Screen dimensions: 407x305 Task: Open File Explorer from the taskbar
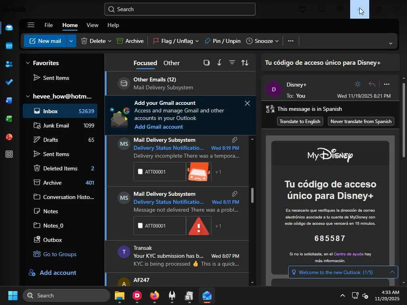coord(120,295)
